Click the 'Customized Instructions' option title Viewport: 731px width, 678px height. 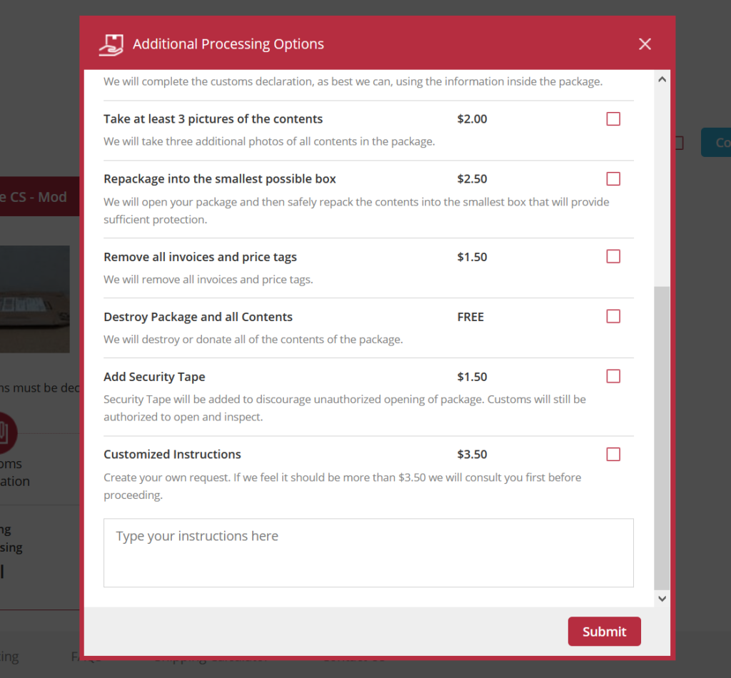coord(172,455)
